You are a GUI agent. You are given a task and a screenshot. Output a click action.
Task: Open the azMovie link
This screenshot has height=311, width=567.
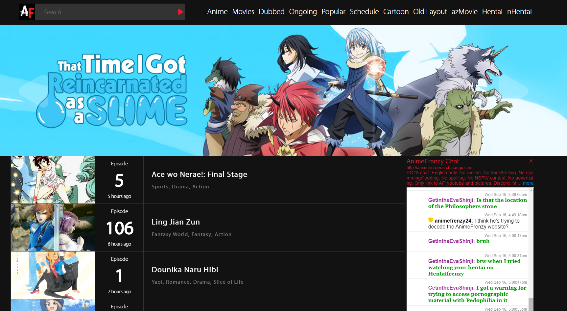(x=464, y=12)
